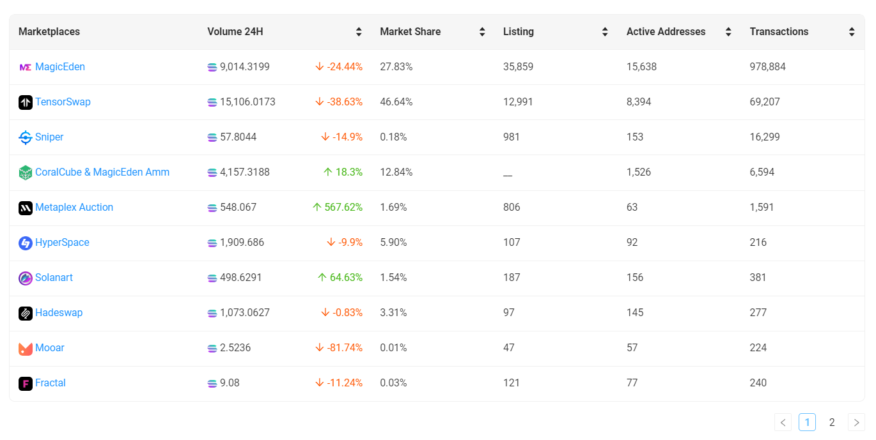Open the TensorSwap marketplace link
876x440 pixels.
[x=63, y=102]
